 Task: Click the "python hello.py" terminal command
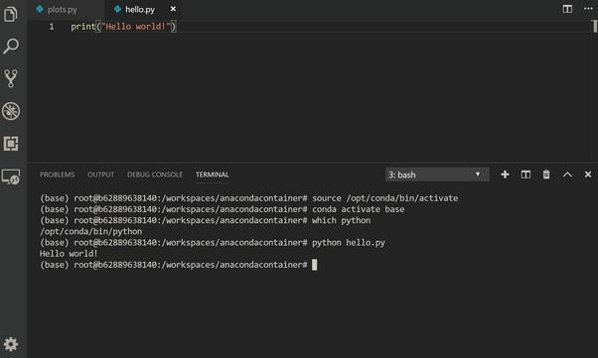[349, 242]
